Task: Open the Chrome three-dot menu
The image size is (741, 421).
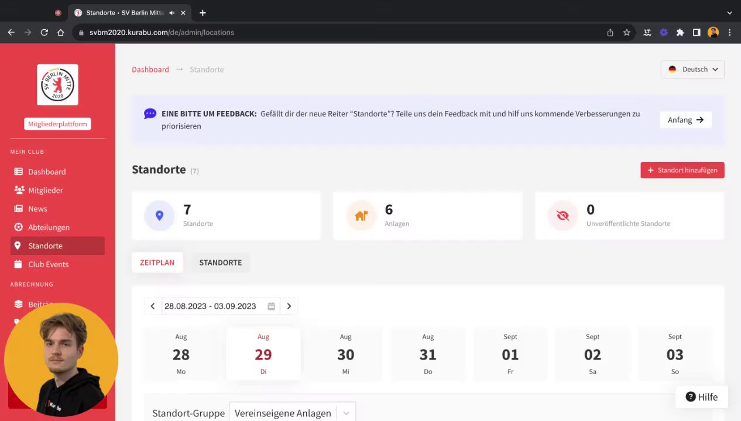Action: pyautogui.click(x=729, y=33)
